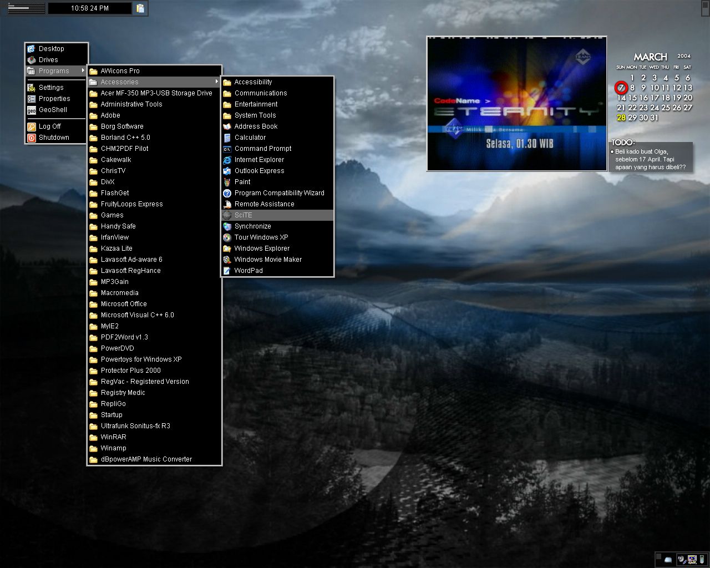
Task: Click the Log Off key icon
Action: pos(32,126)
